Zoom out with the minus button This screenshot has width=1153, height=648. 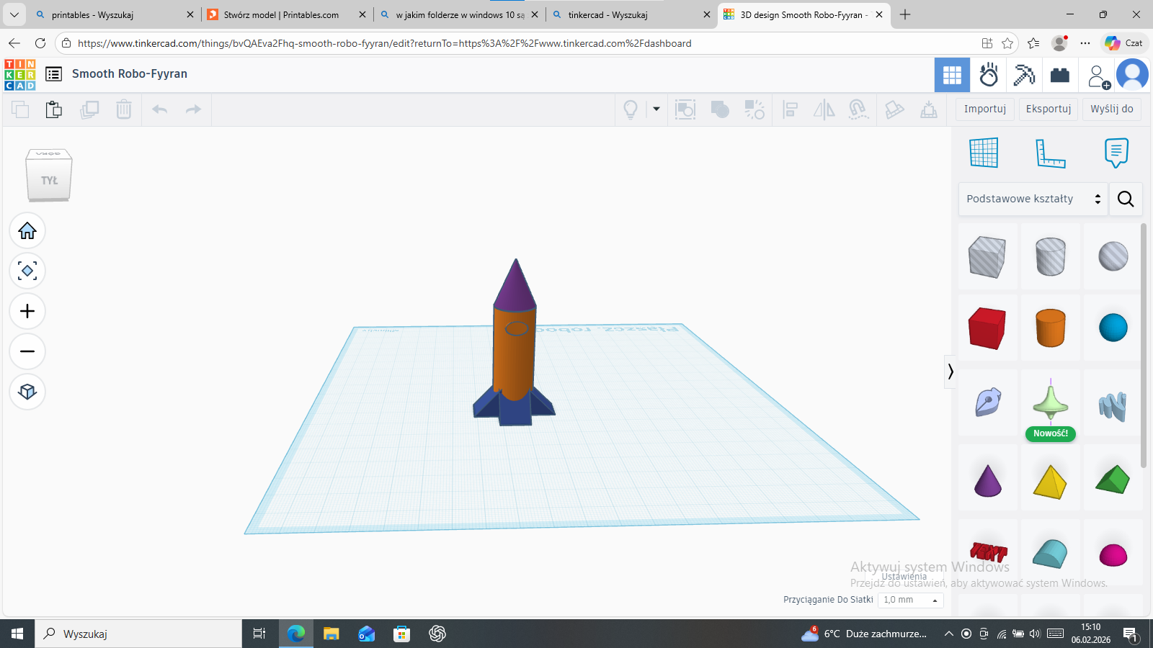27,352
